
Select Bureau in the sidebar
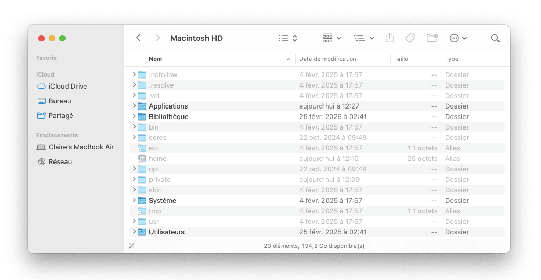pos(54,101)
